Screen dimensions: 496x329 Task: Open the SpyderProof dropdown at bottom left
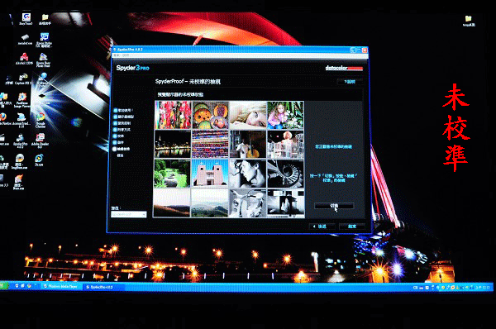128,214
